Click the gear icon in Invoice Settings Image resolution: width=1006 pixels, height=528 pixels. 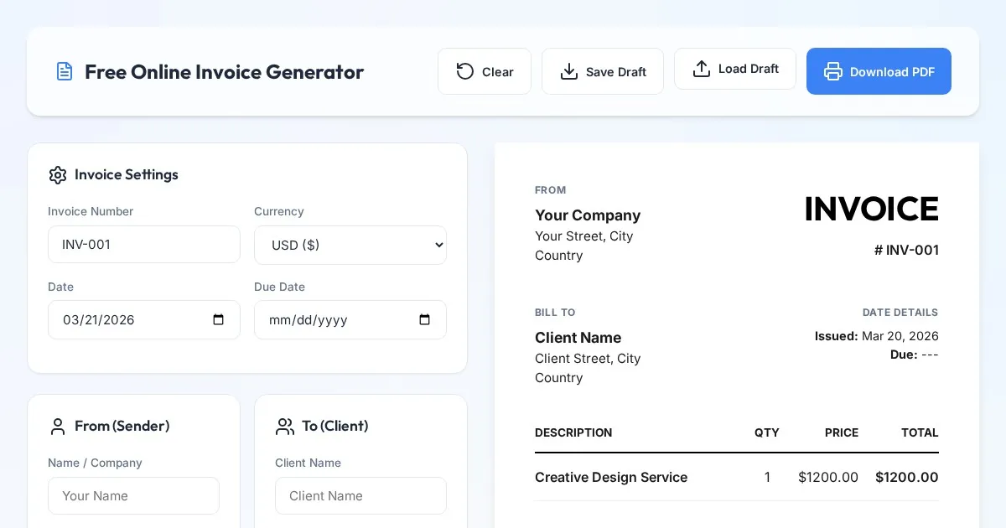[x=58, y=175]
